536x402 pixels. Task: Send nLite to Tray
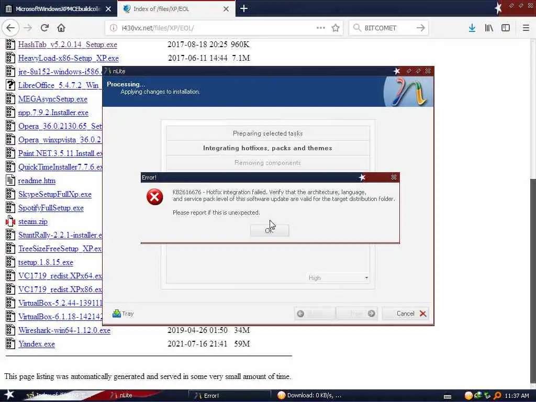(123, 314)
